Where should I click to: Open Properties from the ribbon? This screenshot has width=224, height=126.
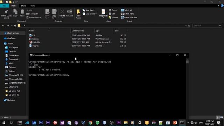tap(103, 14)
